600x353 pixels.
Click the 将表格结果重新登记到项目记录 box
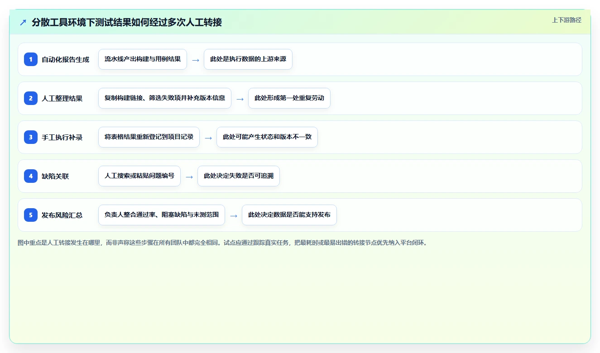point(149,137)
